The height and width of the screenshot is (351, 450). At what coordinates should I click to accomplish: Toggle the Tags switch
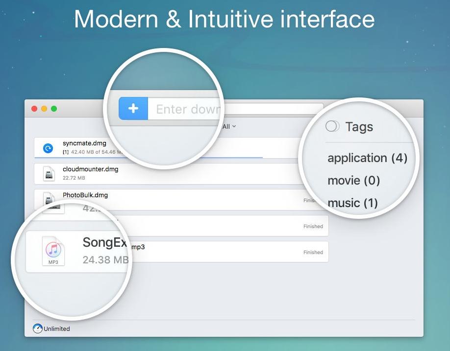point(332,126)
